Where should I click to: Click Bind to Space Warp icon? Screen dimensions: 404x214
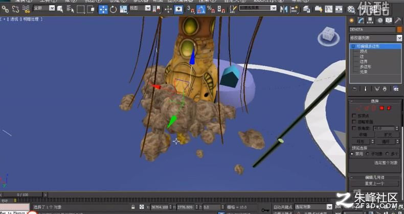click(26, 9)
